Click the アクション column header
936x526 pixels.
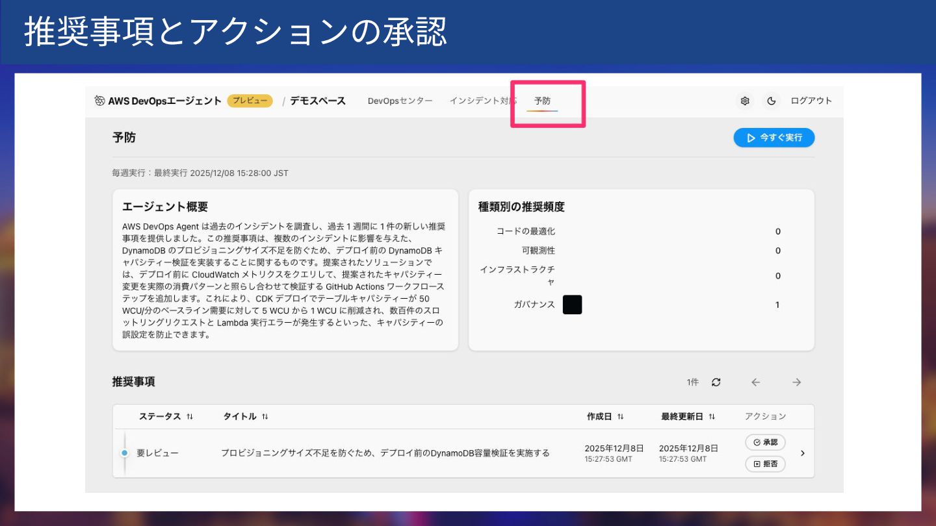point(765,416)
